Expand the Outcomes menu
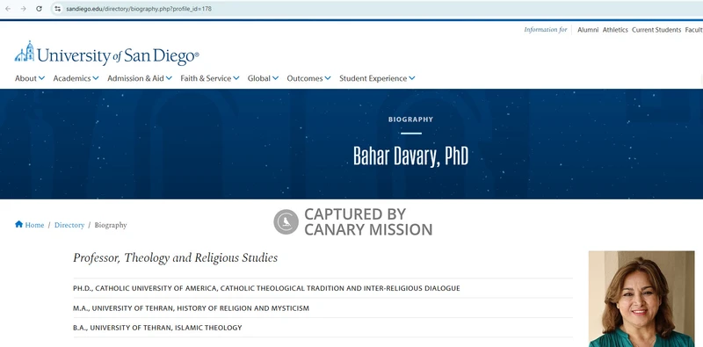Image resolution: width=703 pixels, height=347 pixels. pos(309,78)
